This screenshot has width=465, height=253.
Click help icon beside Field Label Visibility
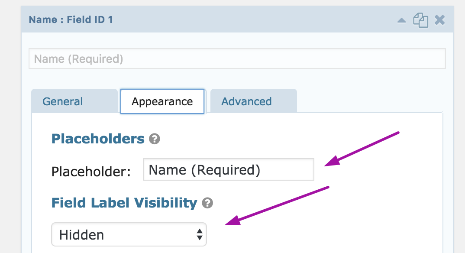[208, 203]
